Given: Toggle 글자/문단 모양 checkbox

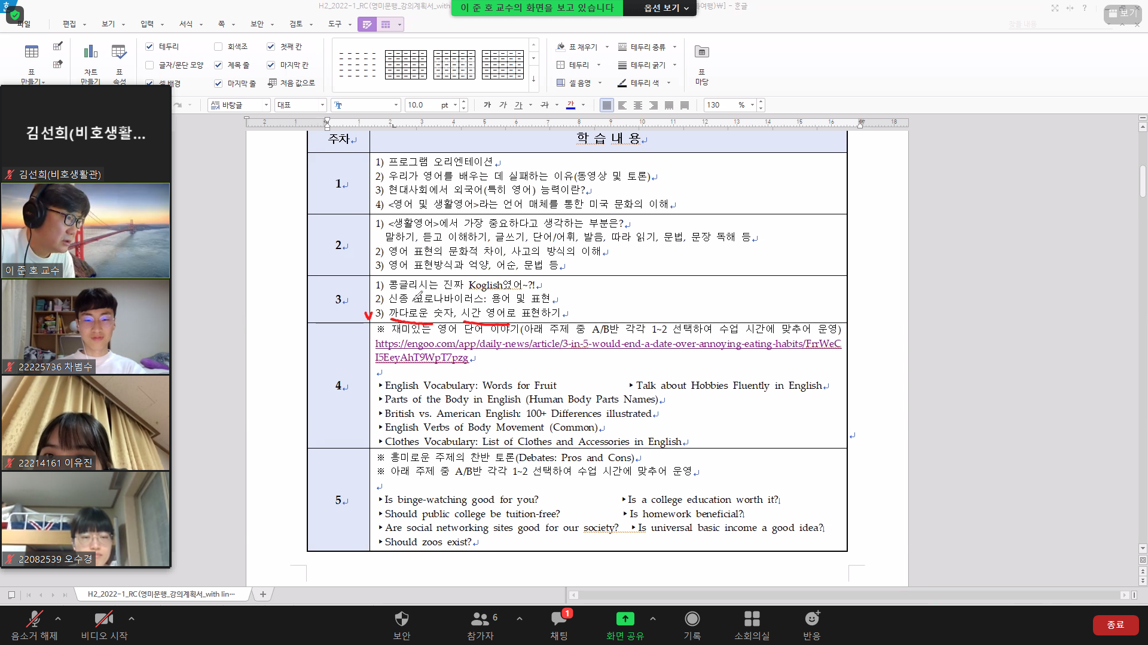Looking at the screenshot, I should point(149,65).
